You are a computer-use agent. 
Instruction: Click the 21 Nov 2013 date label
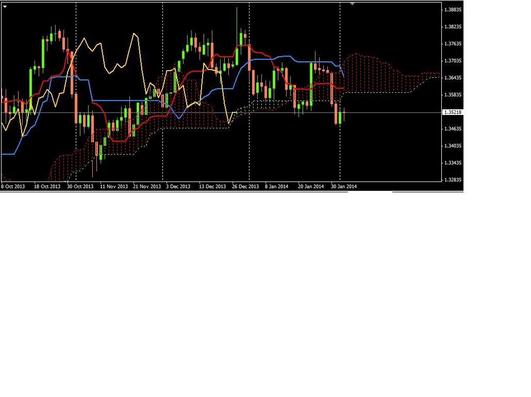click(x=146, y=186)
